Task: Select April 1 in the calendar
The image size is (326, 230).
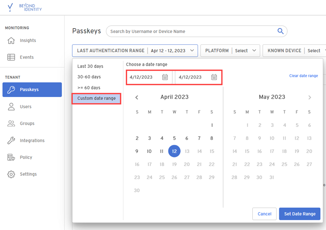Action: (x=211, y=125)
